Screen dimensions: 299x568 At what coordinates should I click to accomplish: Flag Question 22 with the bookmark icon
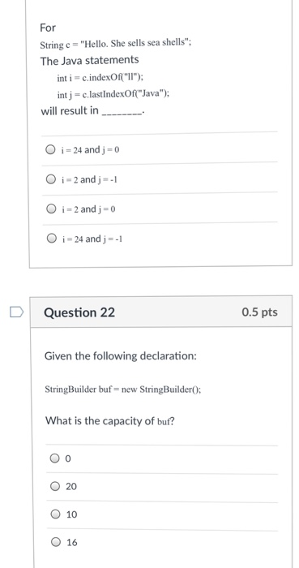(16, 312)
